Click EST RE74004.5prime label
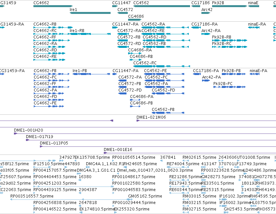The height and width of the screenshot is (214, 276). coord(183,164)
